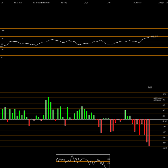Click the MR axis label 100
168x168 pixels.
tap(165, 94)
